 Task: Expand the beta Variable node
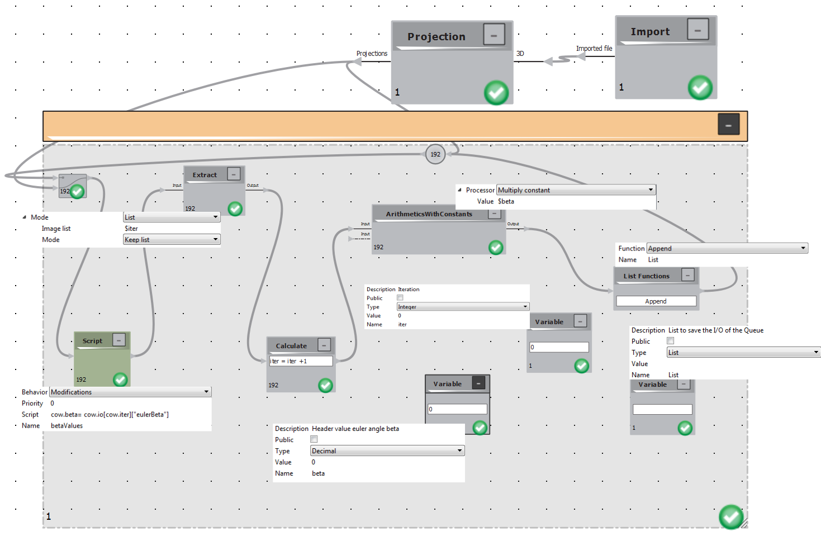(x=479, y=383)
